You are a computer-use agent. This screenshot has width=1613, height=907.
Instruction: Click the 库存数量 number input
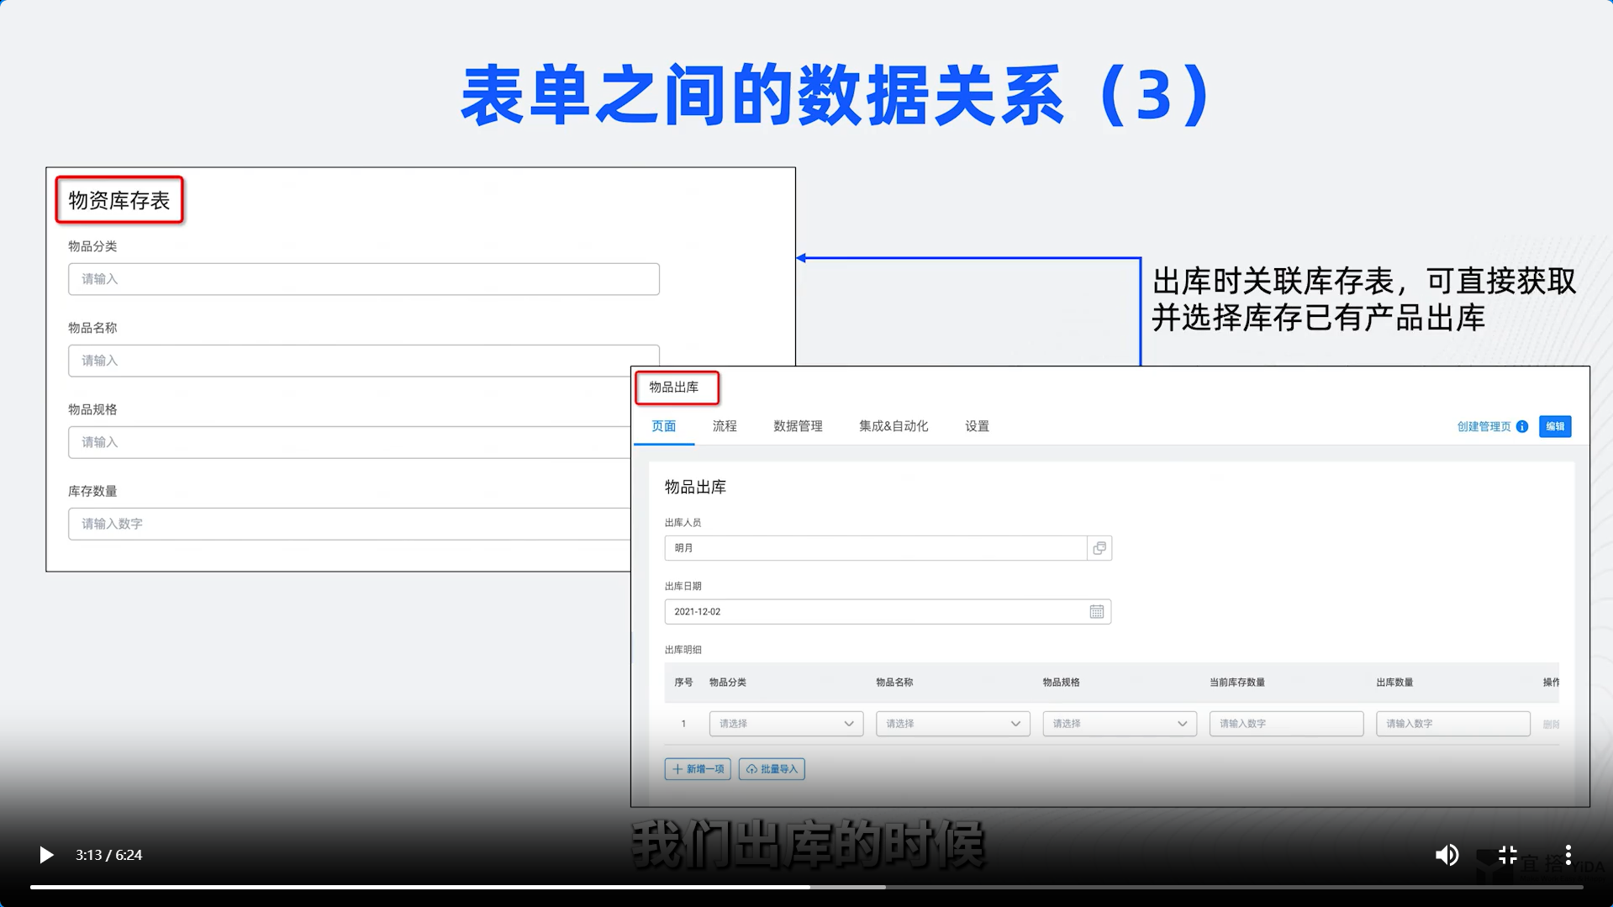[x=350, y=524]
